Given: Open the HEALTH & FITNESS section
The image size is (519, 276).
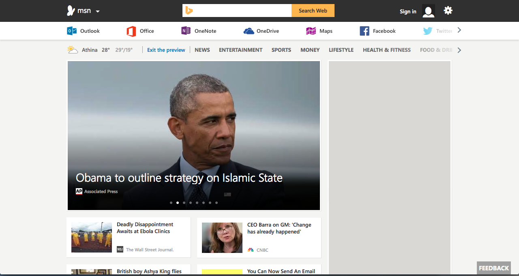Looking at the screenshot, I should click(x=387, y=50).
